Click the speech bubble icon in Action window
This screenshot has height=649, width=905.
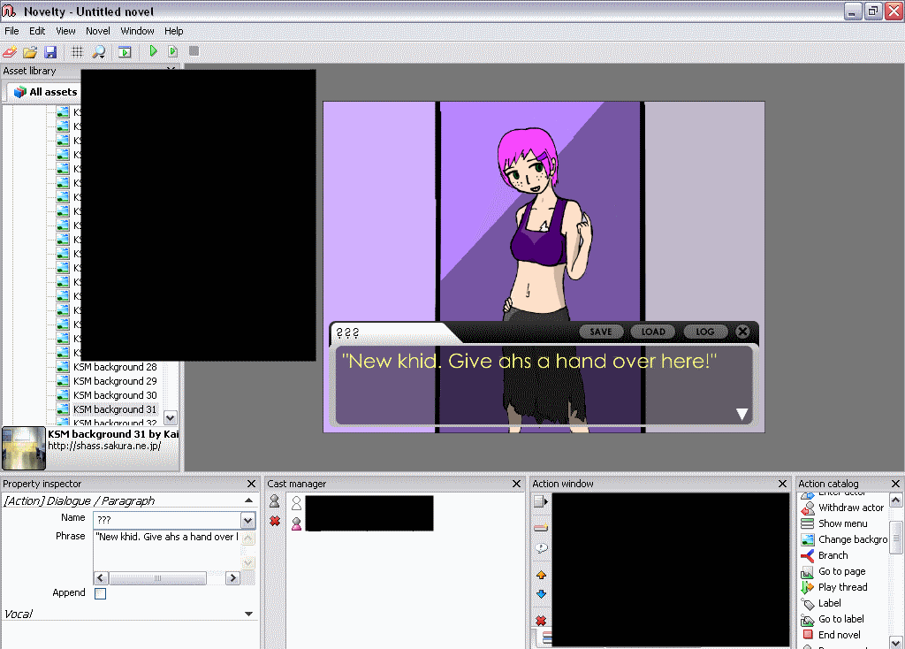click(x=541, y=548)
